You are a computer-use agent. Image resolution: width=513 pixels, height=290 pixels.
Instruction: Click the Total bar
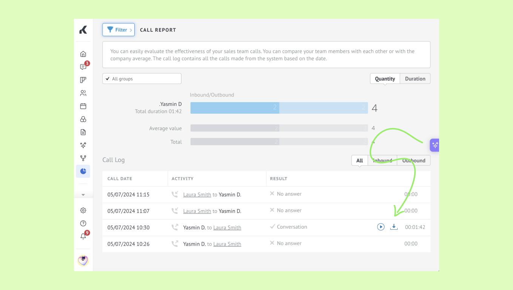point(279,142)
